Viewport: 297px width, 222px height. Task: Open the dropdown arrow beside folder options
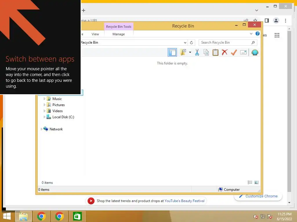click(190, 52)
